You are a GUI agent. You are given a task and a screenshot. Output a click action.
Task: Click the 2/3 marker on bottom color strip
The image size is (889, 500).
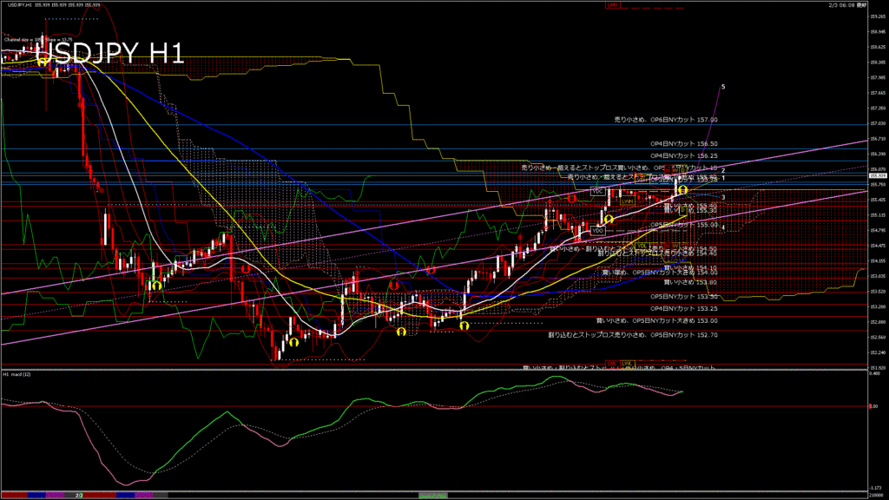click(x=78, y=495)
